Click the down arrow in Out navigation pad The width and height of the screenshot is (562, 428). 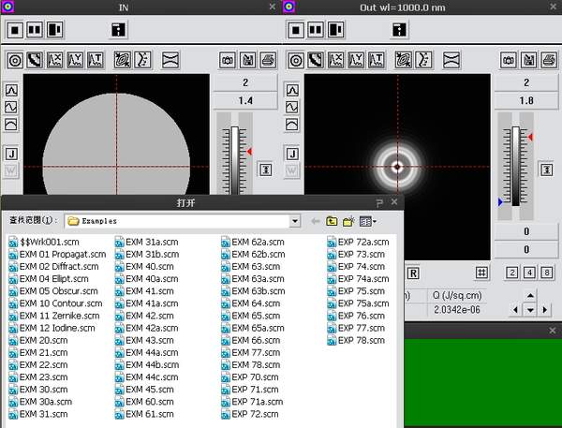pos(530,310)
